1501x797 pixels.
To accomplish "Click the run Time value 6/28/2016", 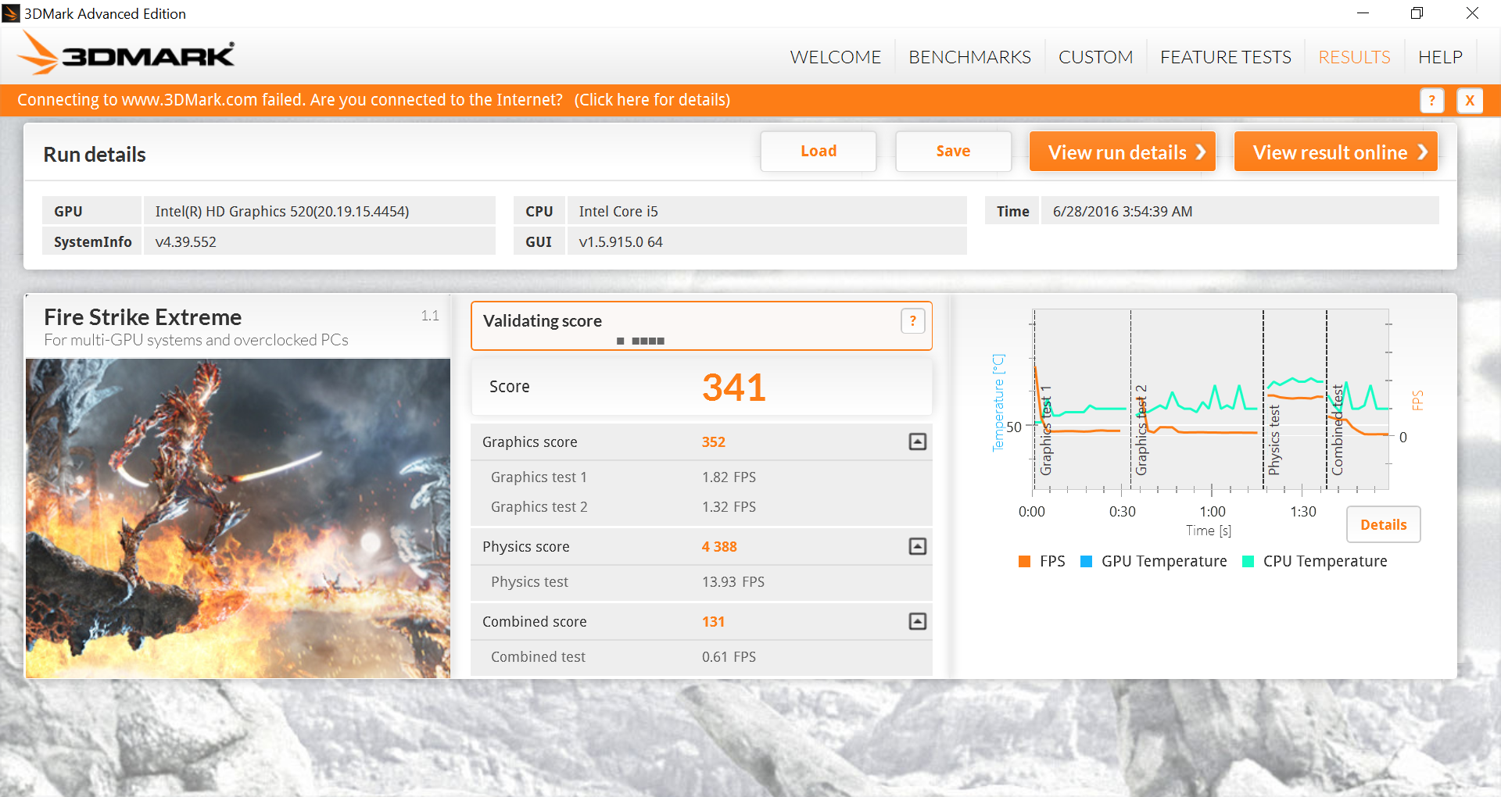I will tap(1122, 211).
